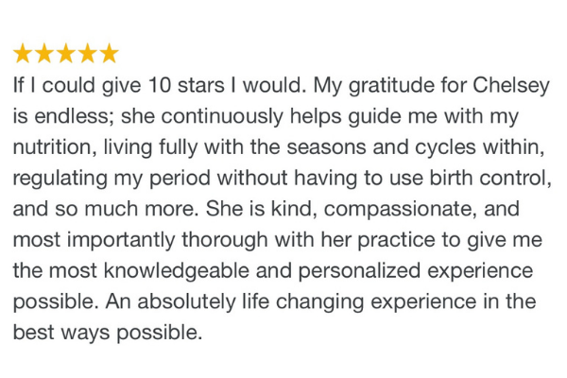Click the name "Chelsey" in the review

[x=511, y=86]
